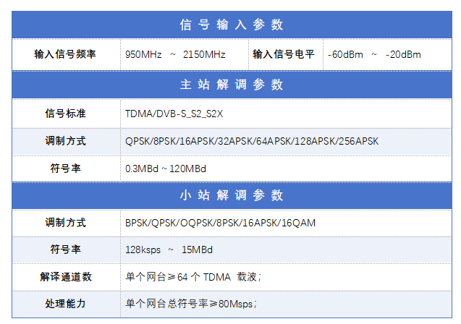Click the 信号输入参数 section header
Screen dimensions: 461x324
(231, 25)
